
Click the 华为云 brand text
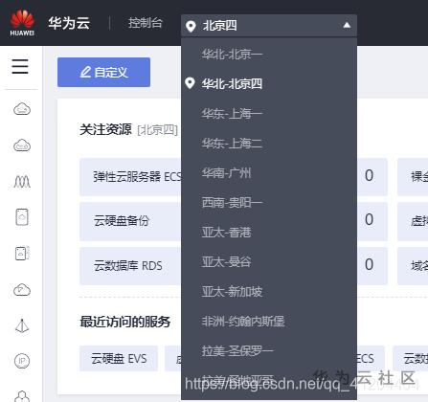(x=69, y=23)
